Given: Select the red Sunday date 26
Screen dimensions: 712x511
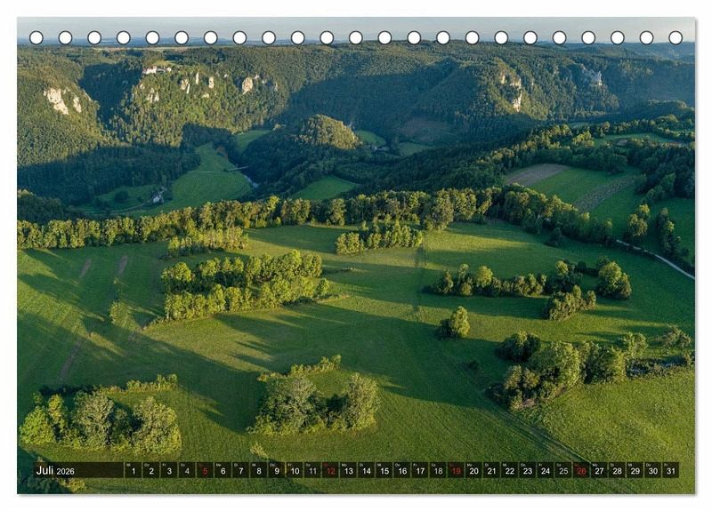Looking at the screenshot, I should click(581, 470).
